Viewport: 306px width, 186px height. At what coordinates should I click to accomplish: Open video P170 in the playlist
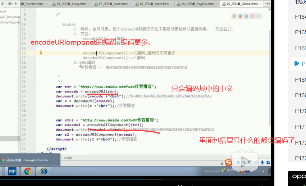300,111
